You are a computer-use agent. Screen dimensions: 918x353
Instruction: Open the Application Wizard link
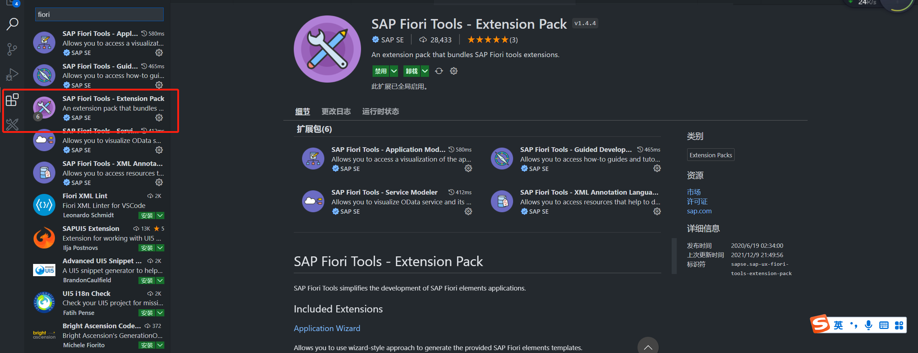tap(326, 328)
